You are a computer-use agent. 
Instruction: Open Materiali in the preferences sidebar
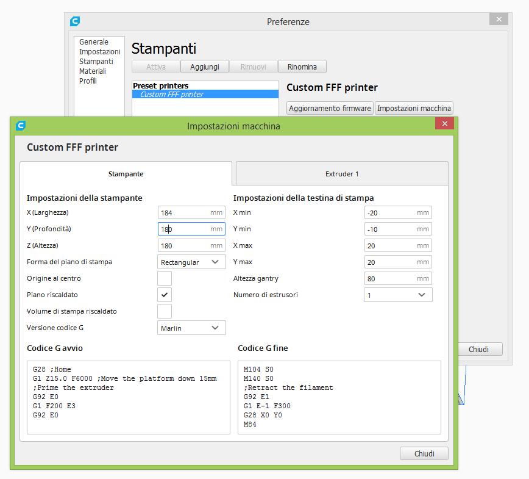tap(93, 71)
